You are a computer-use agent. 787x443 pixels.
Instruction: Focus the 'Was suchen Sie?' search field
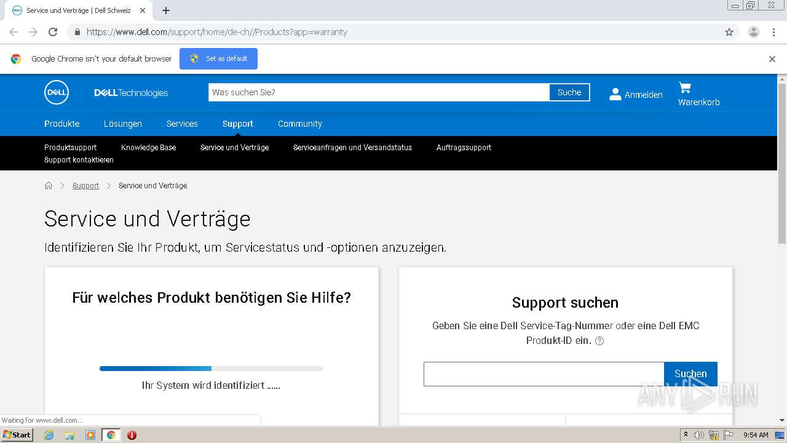[379, 92]
